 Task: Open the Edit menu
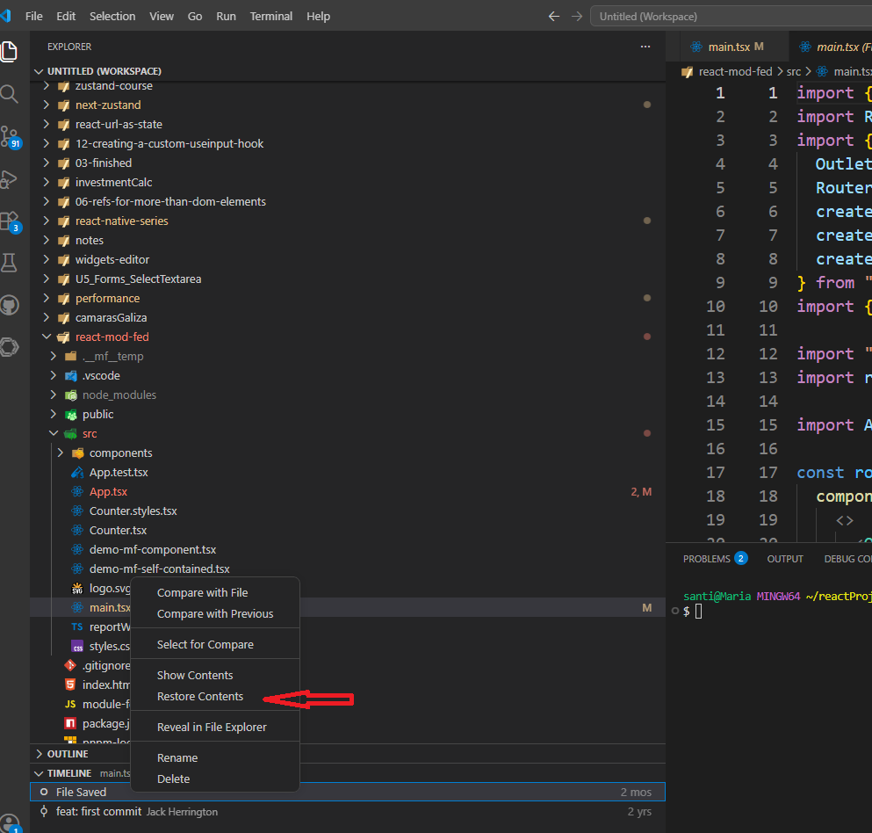point(66,17)
